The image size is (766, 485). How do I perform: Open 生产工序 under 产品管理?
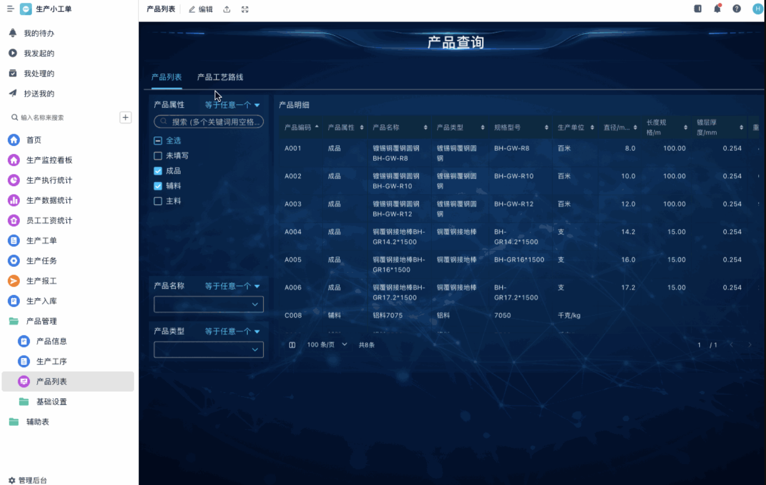pos(51,361)
